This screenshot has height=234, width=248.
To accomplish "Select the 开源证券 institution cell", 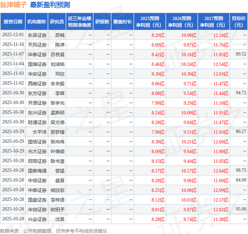I will 37,103.
